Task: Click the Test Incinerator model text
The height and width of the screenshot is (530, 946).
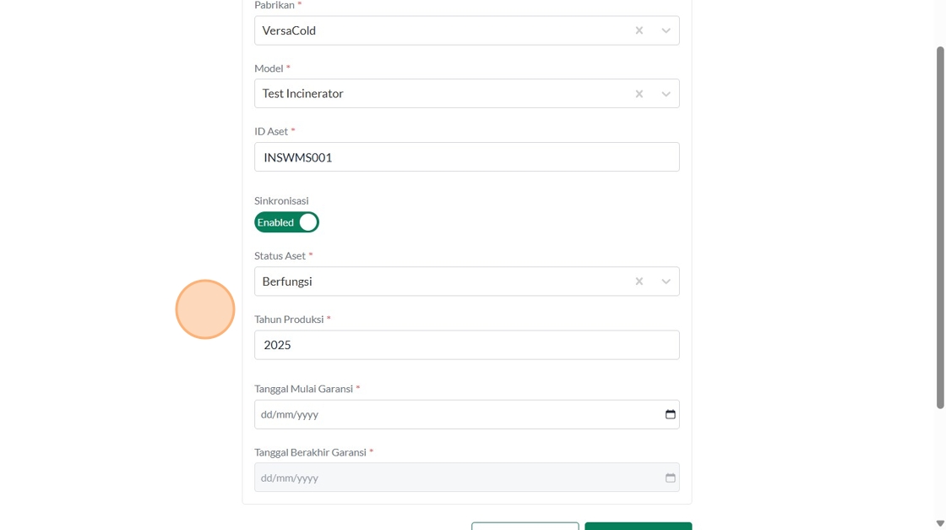Action: click(302, 94)
